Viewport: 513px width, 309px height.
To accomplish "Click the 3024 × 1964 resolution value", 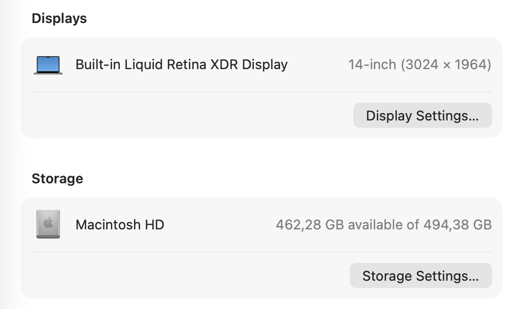I will click(x=446, y=65).
